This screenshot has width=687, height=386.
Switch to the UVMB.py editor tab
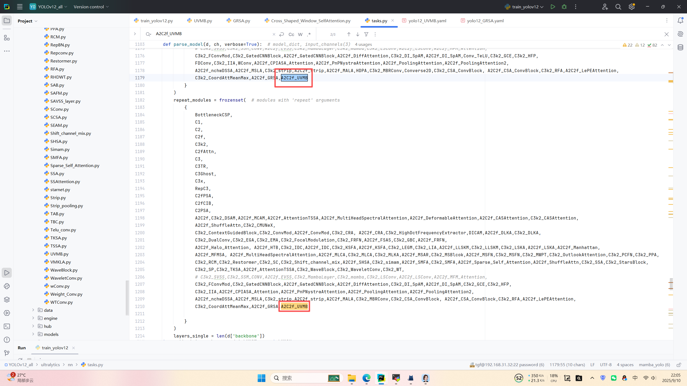coord(203,21)
